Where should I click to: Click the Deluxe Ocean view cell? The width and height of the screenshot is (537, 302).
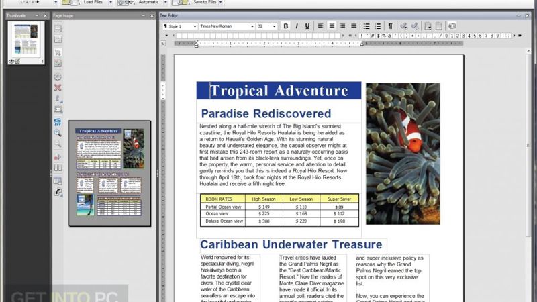click(x=223, y=221)
